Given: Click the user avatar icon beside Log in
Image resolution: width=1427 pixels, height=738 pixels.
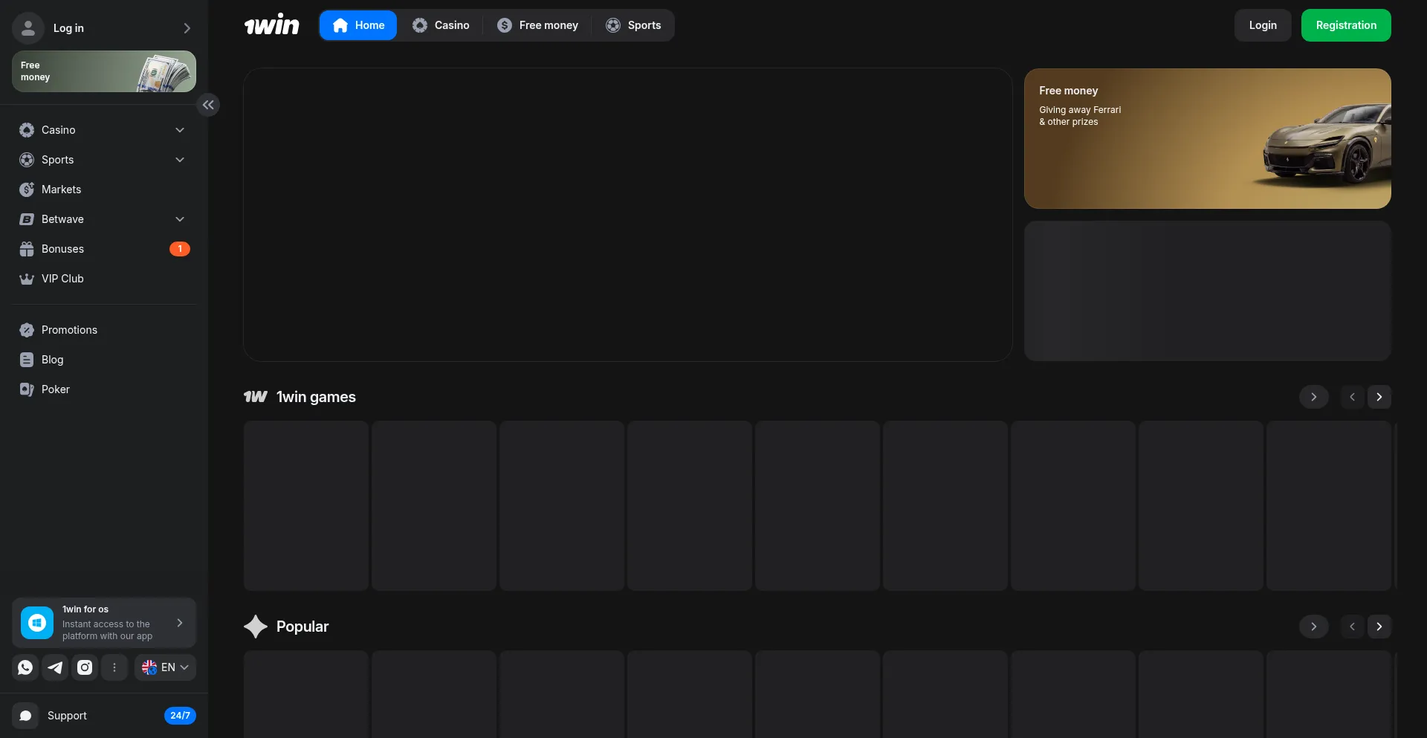Looking at the screenshot, I should coord(28,28).
